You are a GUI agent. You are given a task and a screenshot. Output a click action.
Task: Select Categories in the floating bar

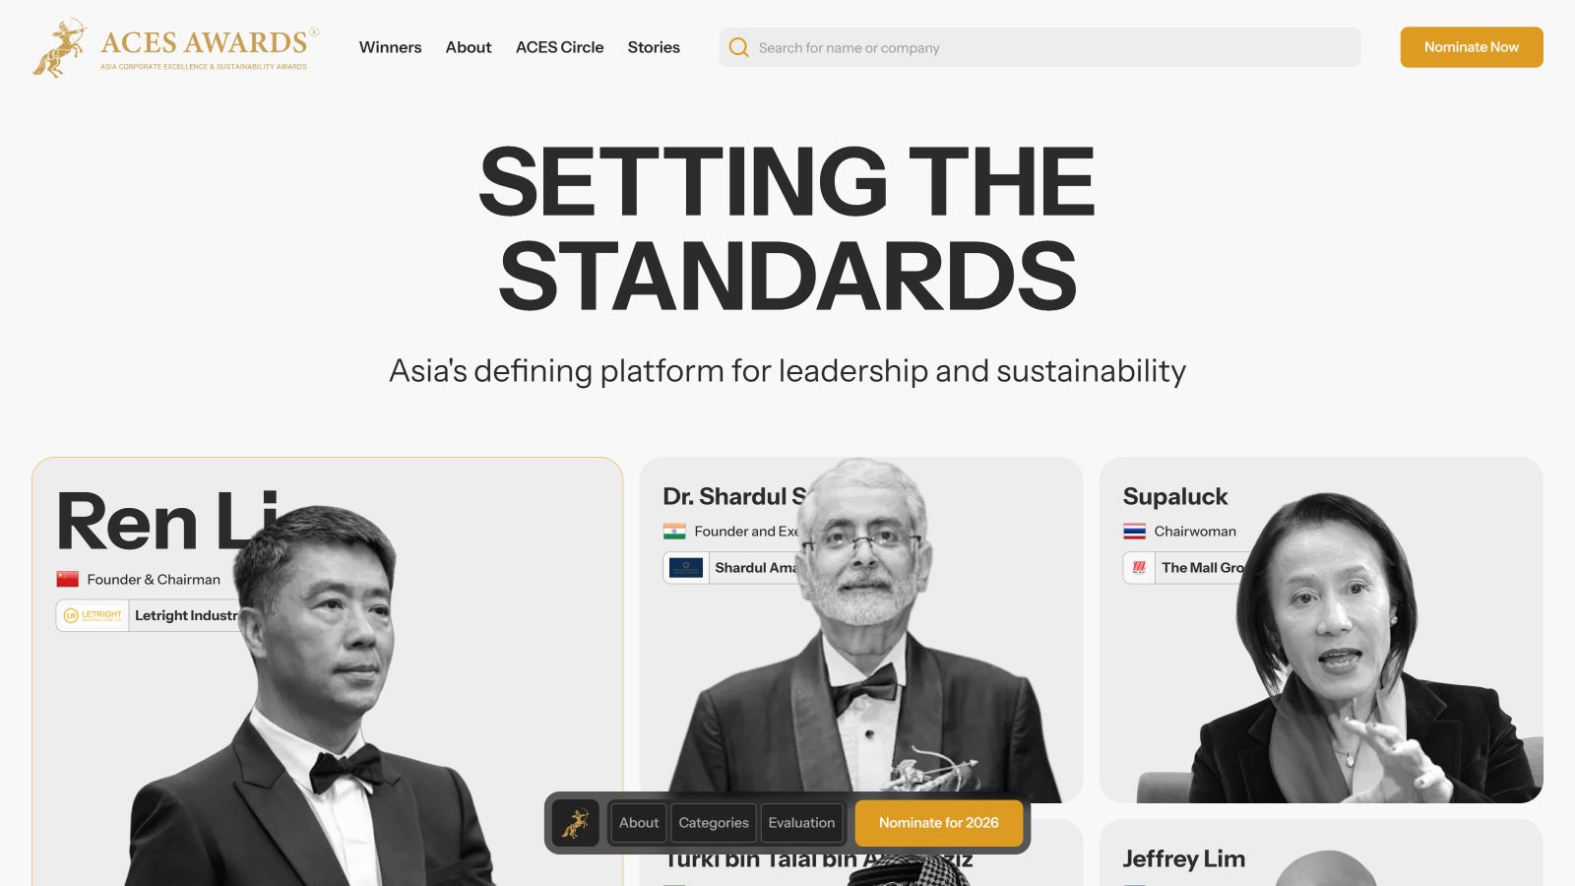click(714, 823)
